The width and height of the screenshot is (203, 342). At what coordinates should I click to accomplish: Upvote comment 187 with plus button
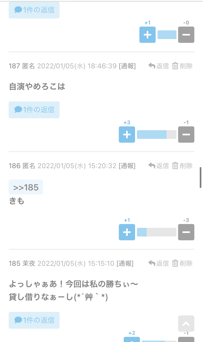coord(127,135)
